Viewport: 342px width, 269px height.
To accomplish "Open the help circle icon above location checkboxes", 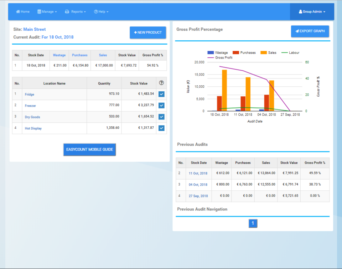I will tap(161, 83).
